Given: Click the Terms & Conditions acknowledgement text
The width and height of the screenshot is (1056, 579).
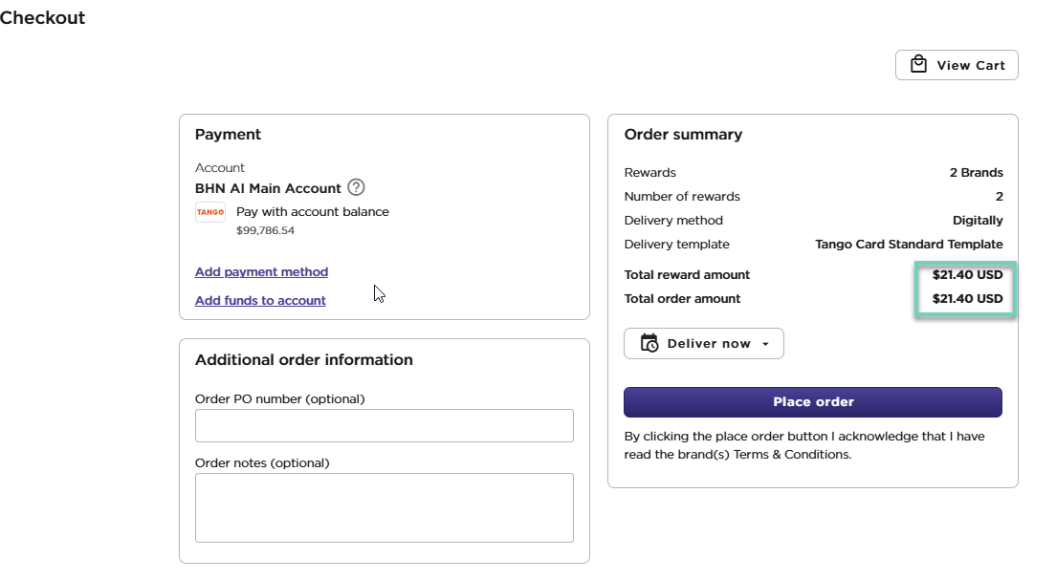Looking at the screenshot, I should [x=803, y=445].
